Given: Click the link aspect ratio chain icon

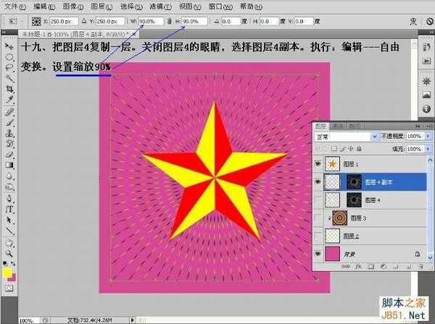Looking at the screenshot, I should (174, 22).
